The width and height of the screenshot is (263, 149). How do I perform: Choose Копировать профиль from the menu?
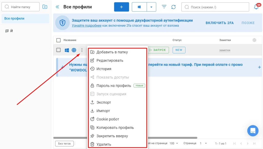tap(117, 127)
